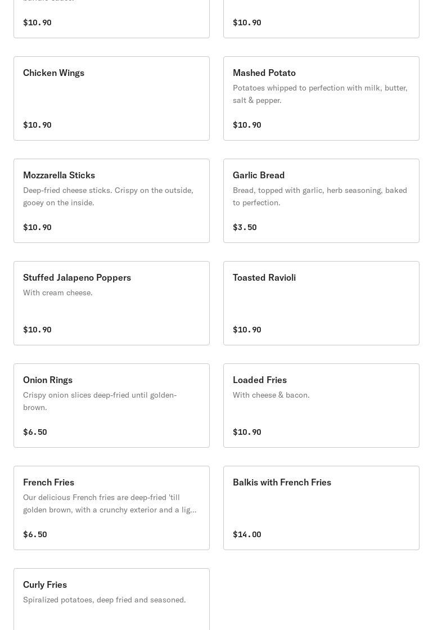This screenshot has height=630, width=433.
Task: Click "With cheese & bacon" description
Action: 271,395
